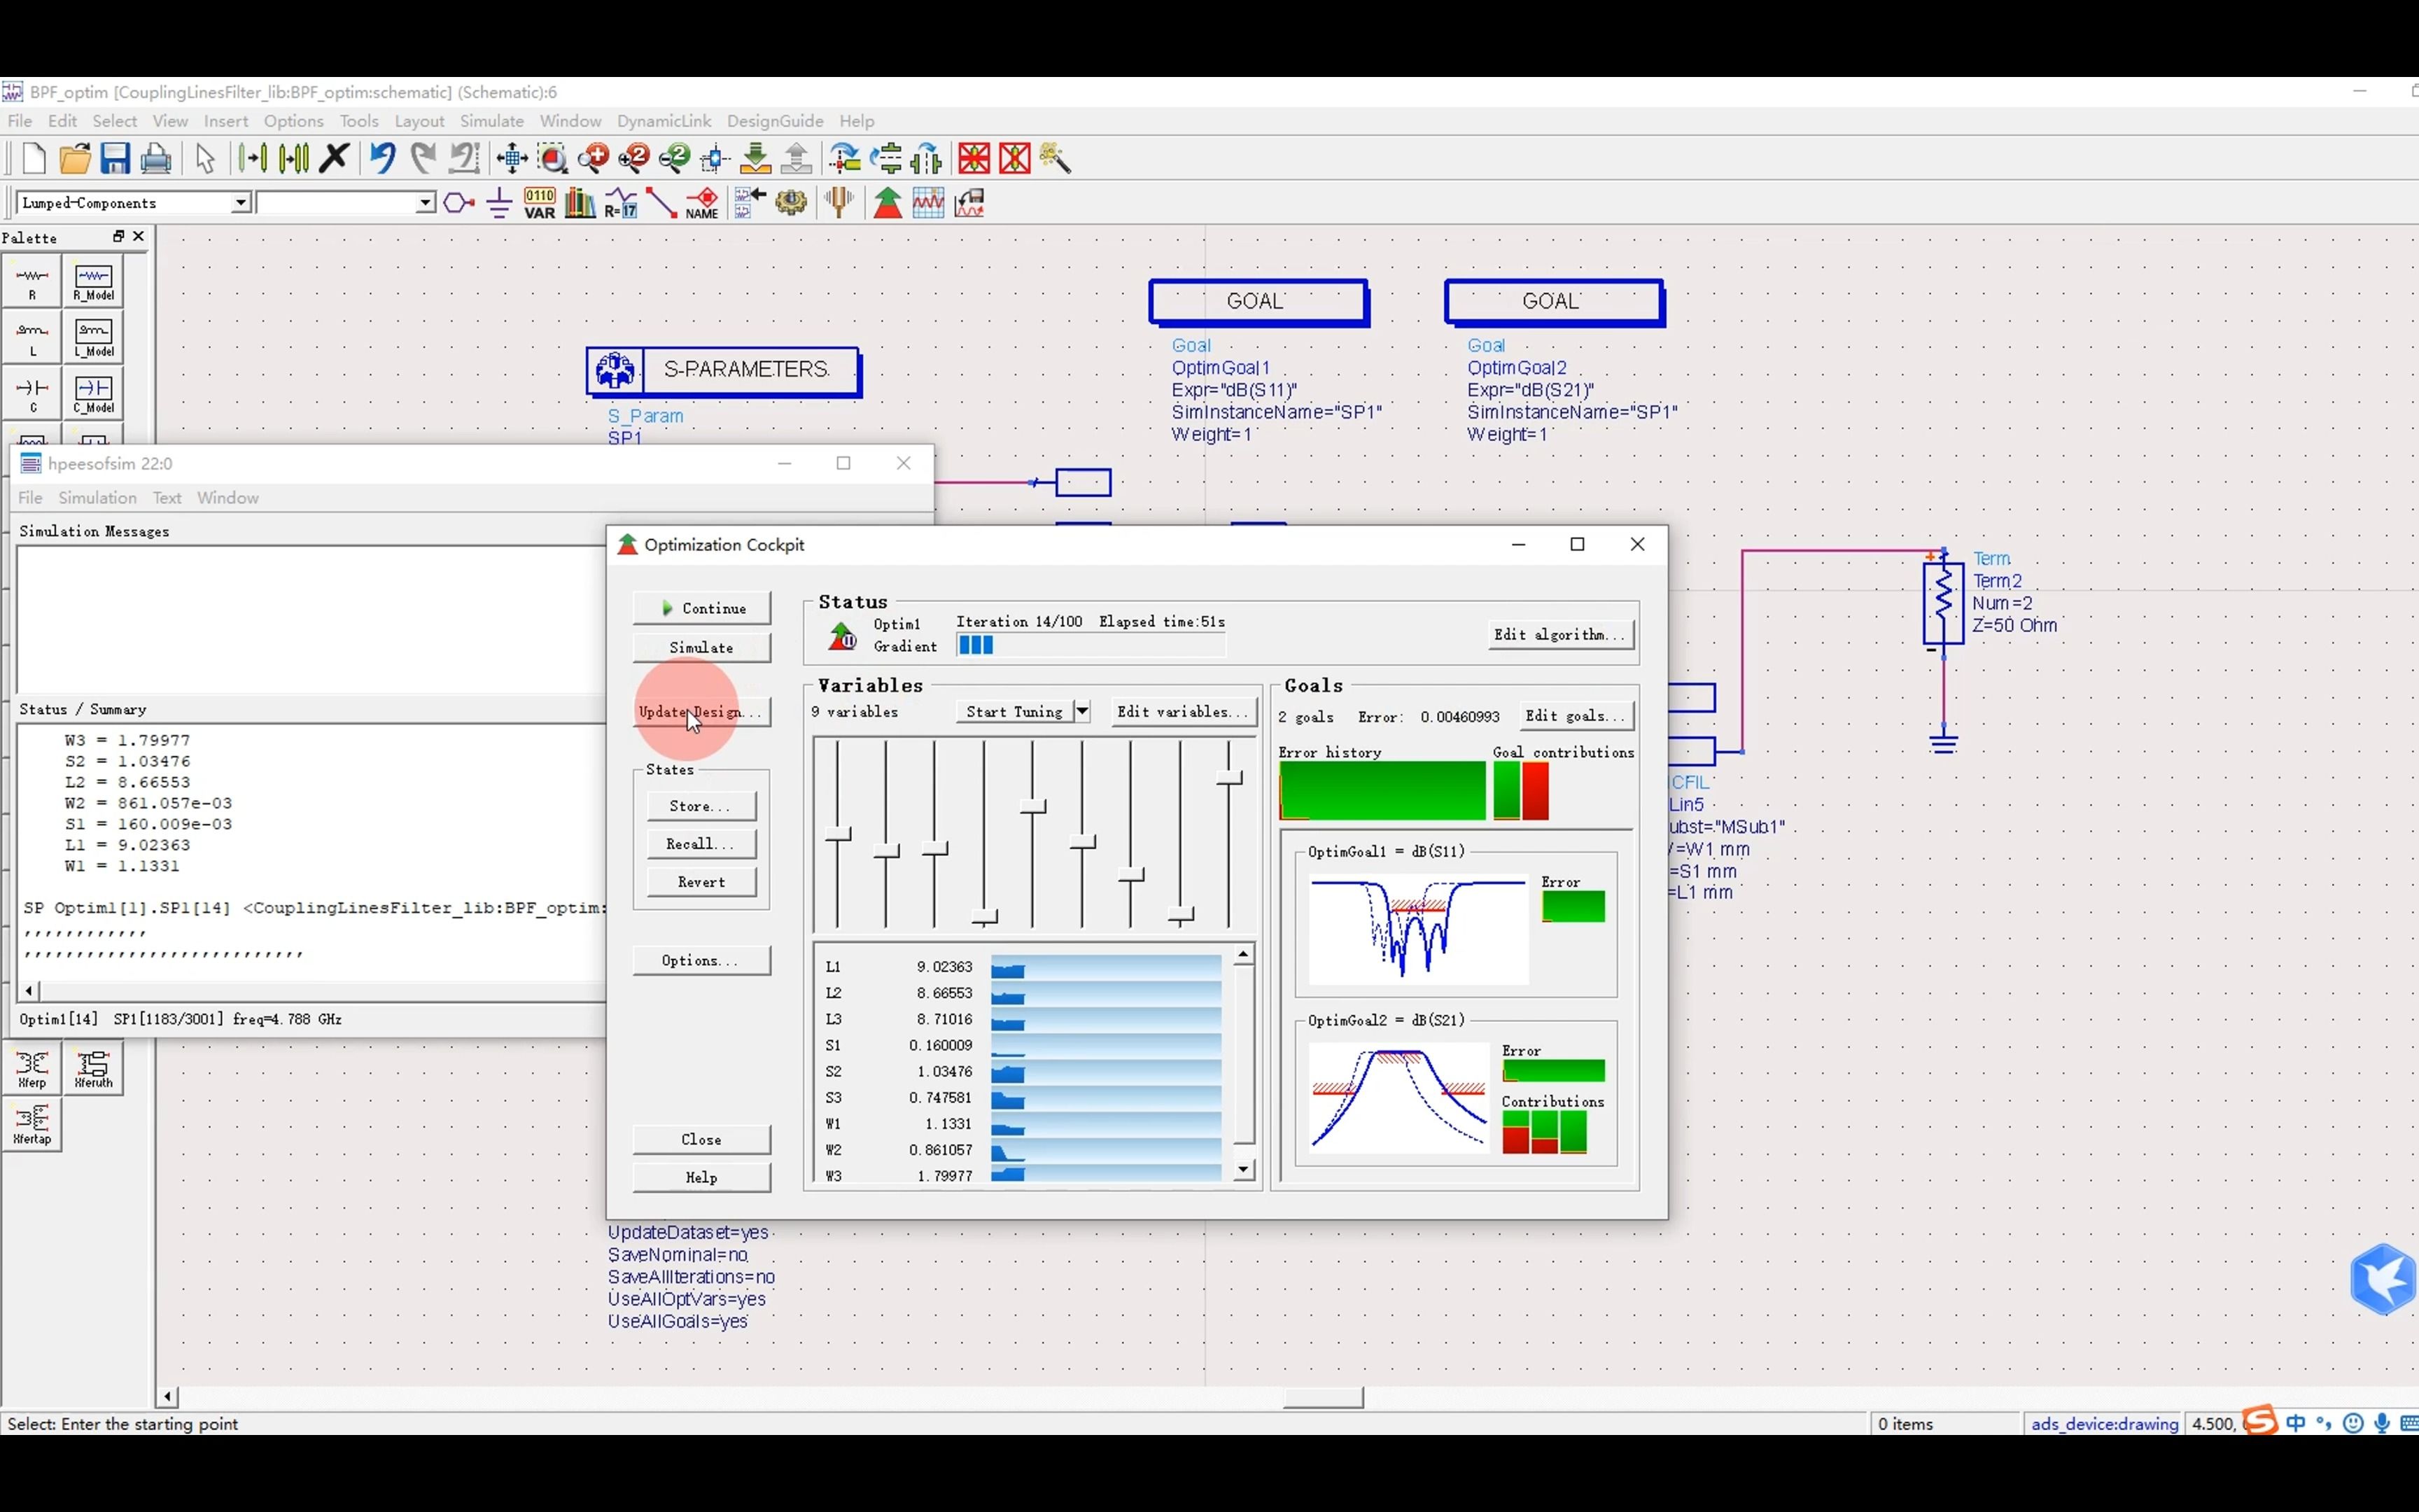The width and height of the screenshot is (2419, 1512).
Task: Open a new Data Display window icon
Action: click(927, 203)
